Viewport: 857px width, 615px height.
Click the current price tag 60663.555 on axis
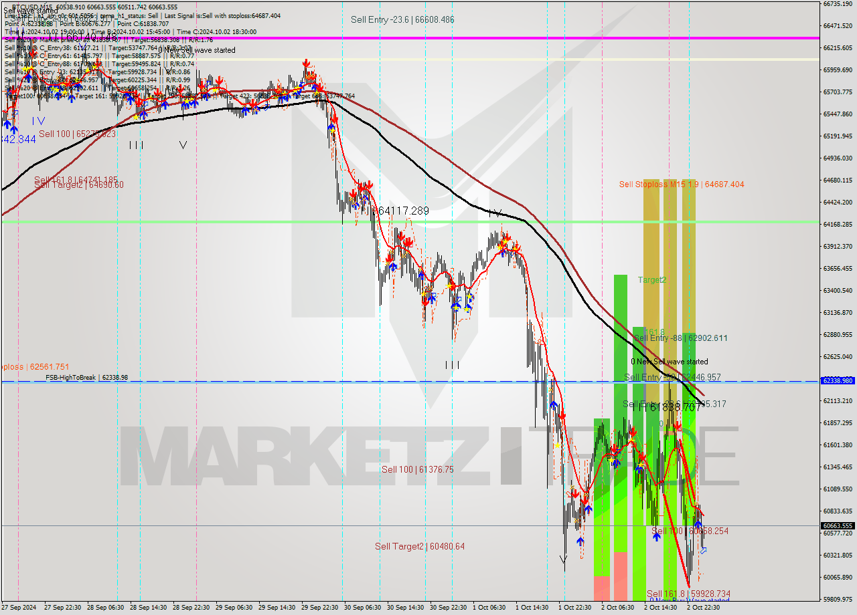[x=838, y=525]
